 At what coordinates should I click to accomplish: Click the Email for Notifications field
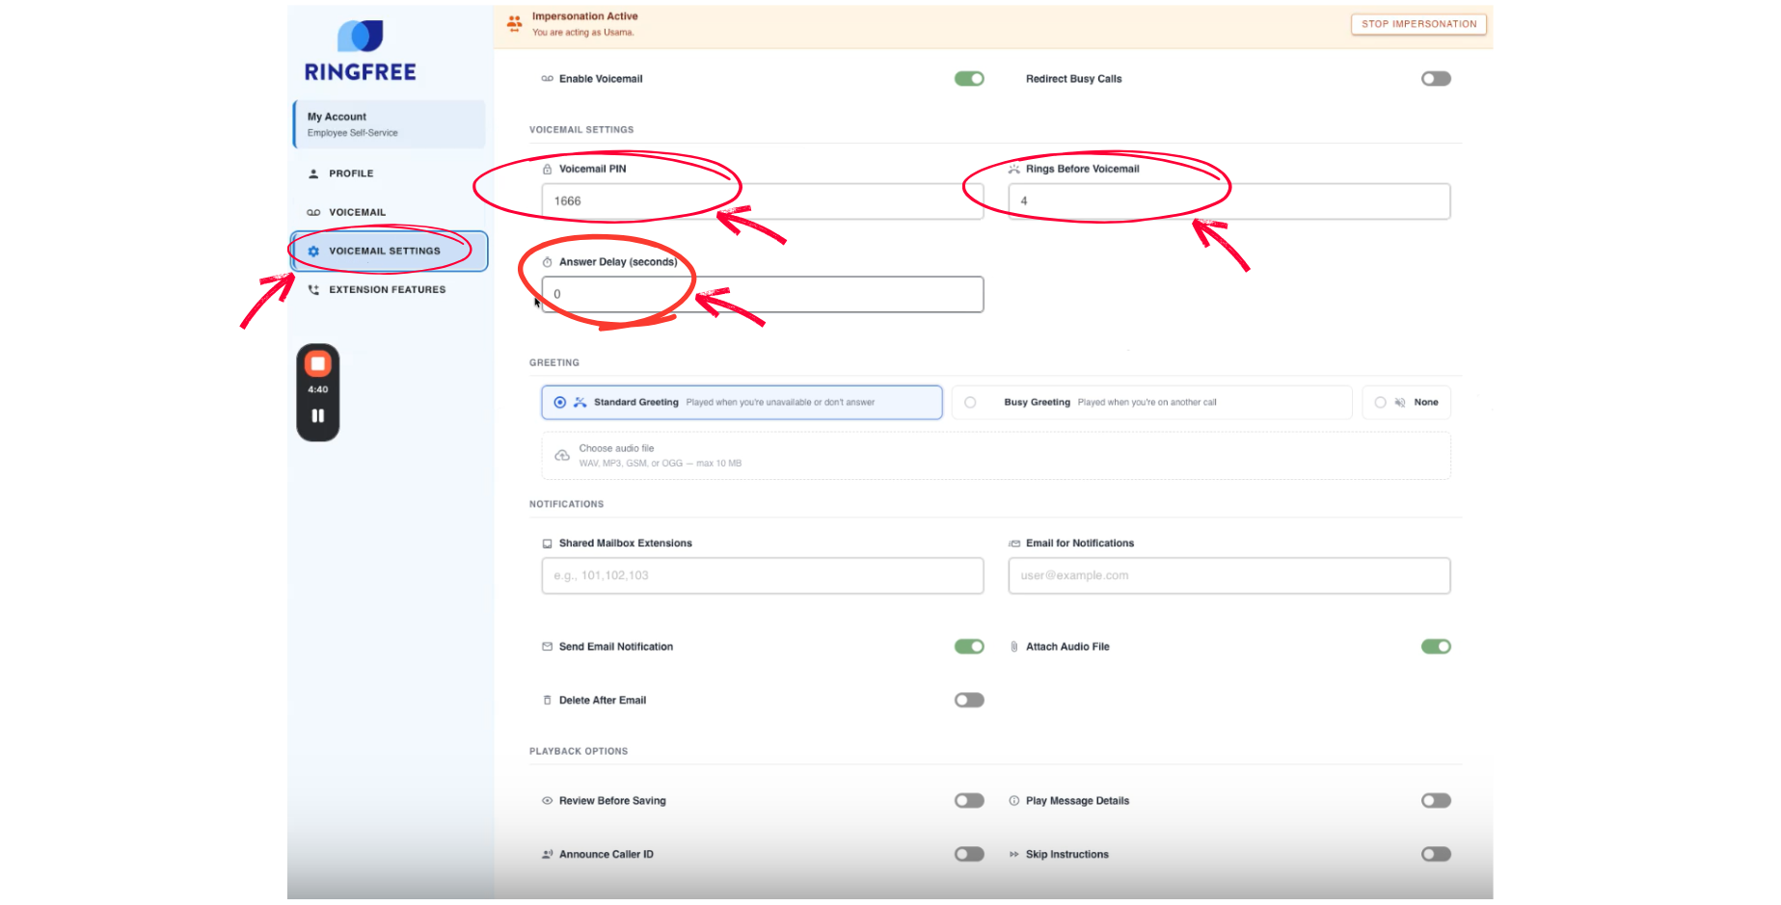pos(1228,576)
